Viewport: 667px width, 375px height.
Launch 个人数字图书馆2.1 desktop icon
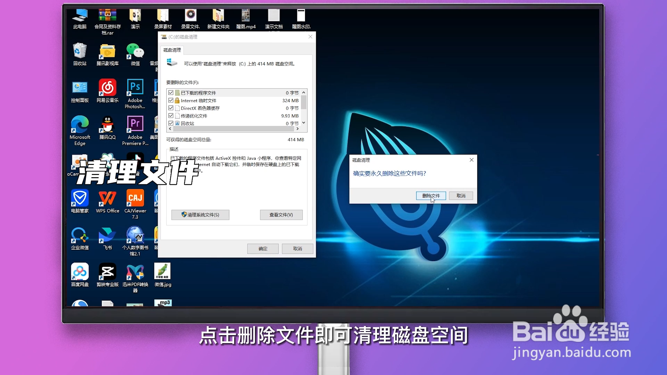(x=135, y=241)
